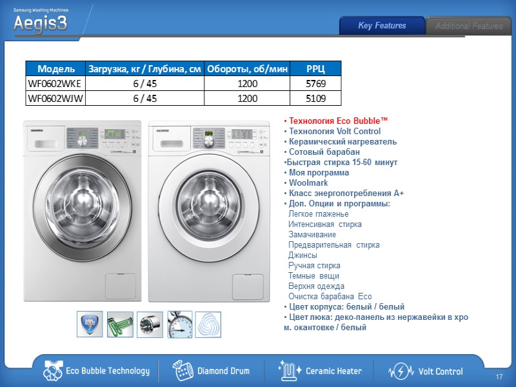Open the Key Features tab

coord(382,26)
